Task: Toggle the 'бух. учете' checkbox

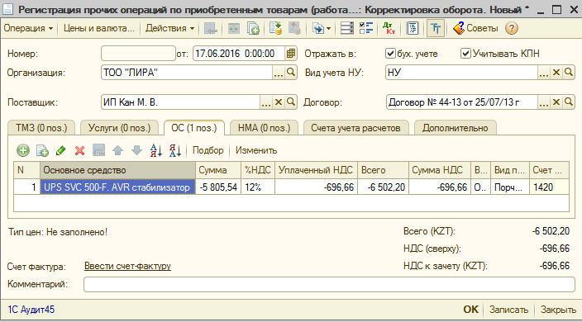Action: [x=389, y=54]
